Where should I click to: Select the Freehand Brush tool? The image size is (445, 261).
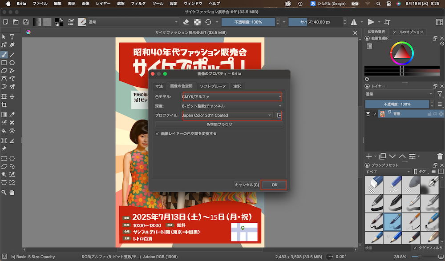click(4, 55)
